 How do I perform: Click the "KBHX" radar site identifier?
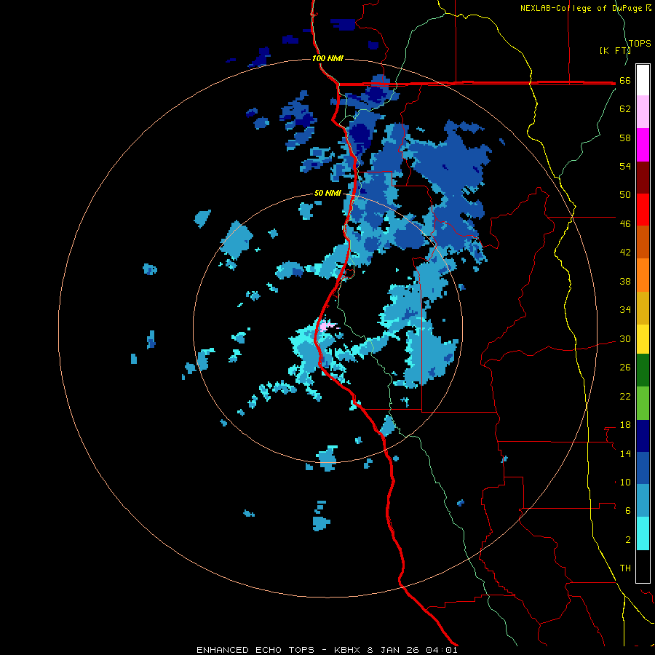point(346,650)
